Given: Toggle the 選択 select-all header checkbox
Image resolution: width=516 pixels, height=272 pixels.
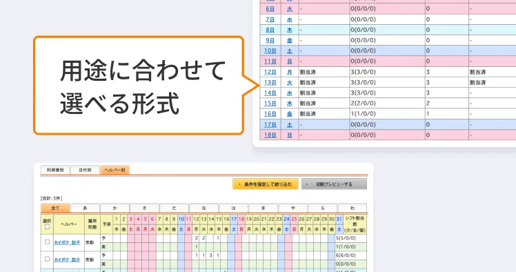Looking at the screenshot, I should point(47,226).
